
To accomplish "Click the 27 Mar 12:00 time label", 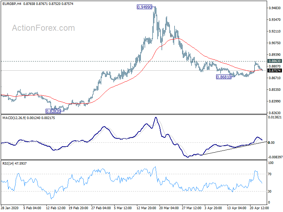I will 191,208.
